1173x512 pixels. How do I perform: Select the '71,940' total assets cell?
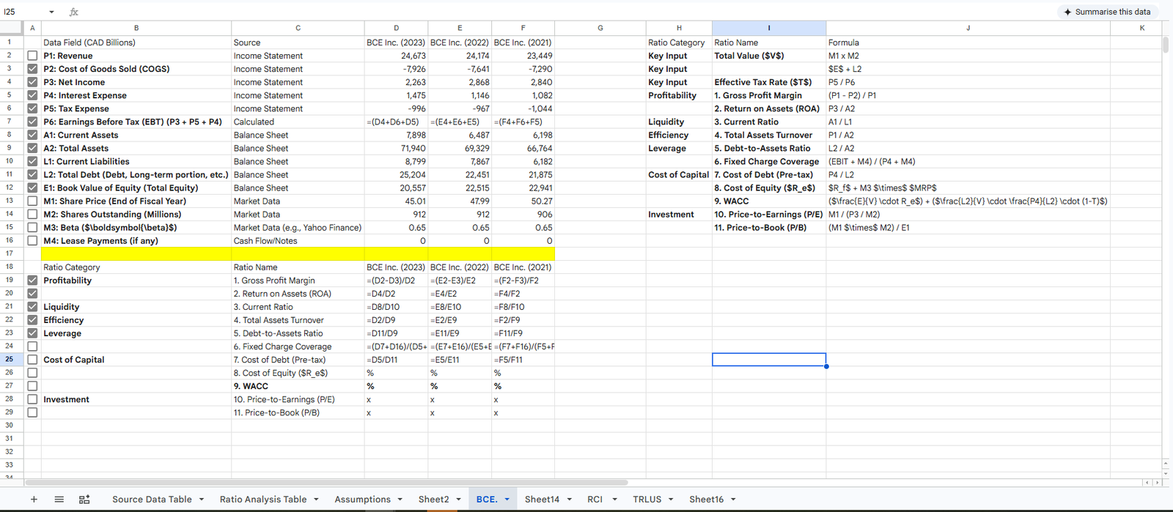[x=396, y=148]
